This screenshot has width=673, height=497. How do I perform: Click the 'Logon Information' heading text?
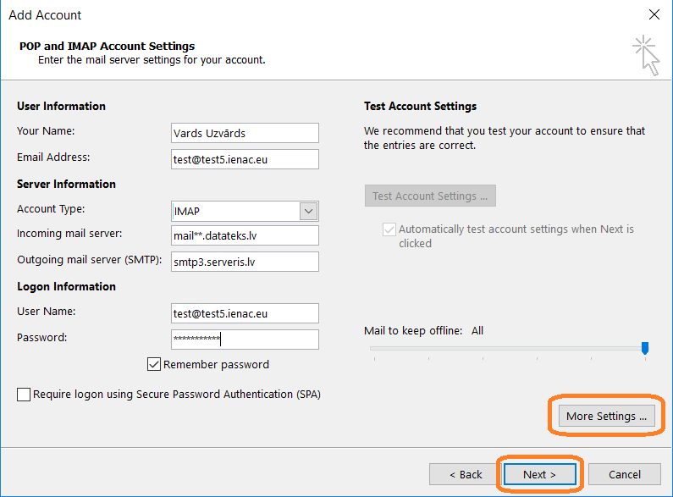(66, 286)
